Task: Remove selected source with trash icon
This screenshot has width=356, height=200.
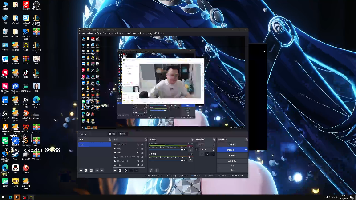Action: click(120, 170)
